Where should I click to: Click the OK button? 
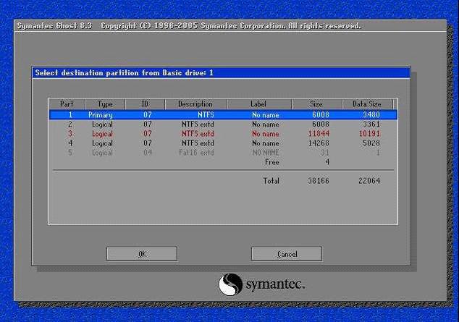click(142, 254)
